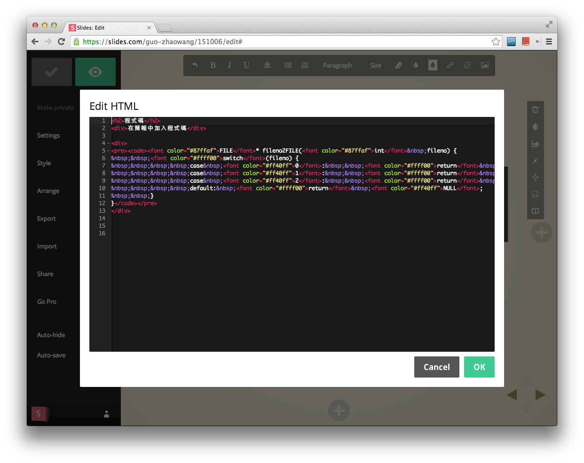This screenshot has height=463, width=584.
Task: Collapse the code fold arrow at line 4
Action: (109, 143)
